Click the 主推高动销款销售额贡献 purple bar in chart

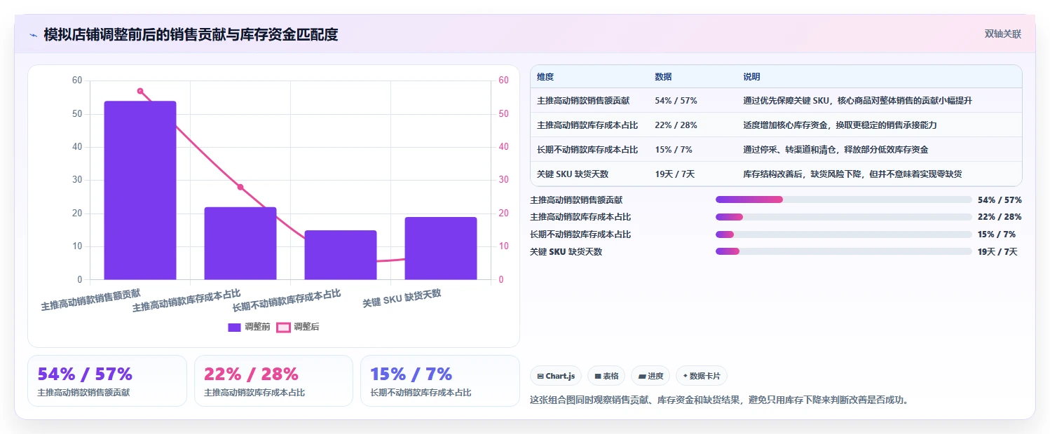click(x=140, y=190)
